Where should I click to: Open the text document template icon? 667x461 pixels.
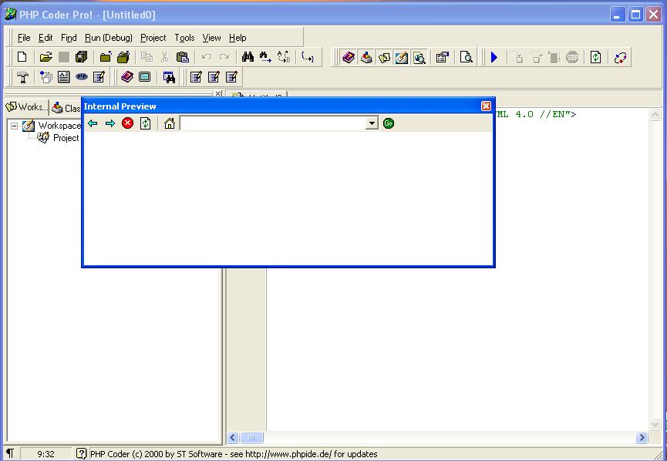64,77
